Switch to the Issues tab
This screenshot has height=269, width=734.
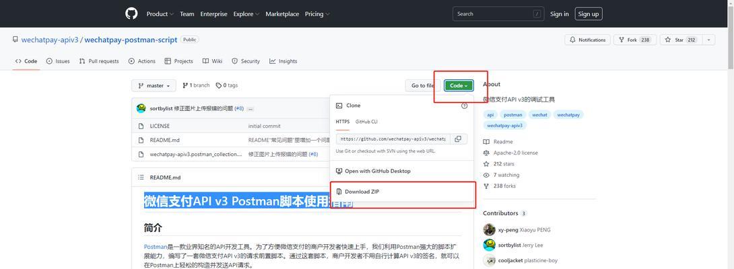point(58,61)
